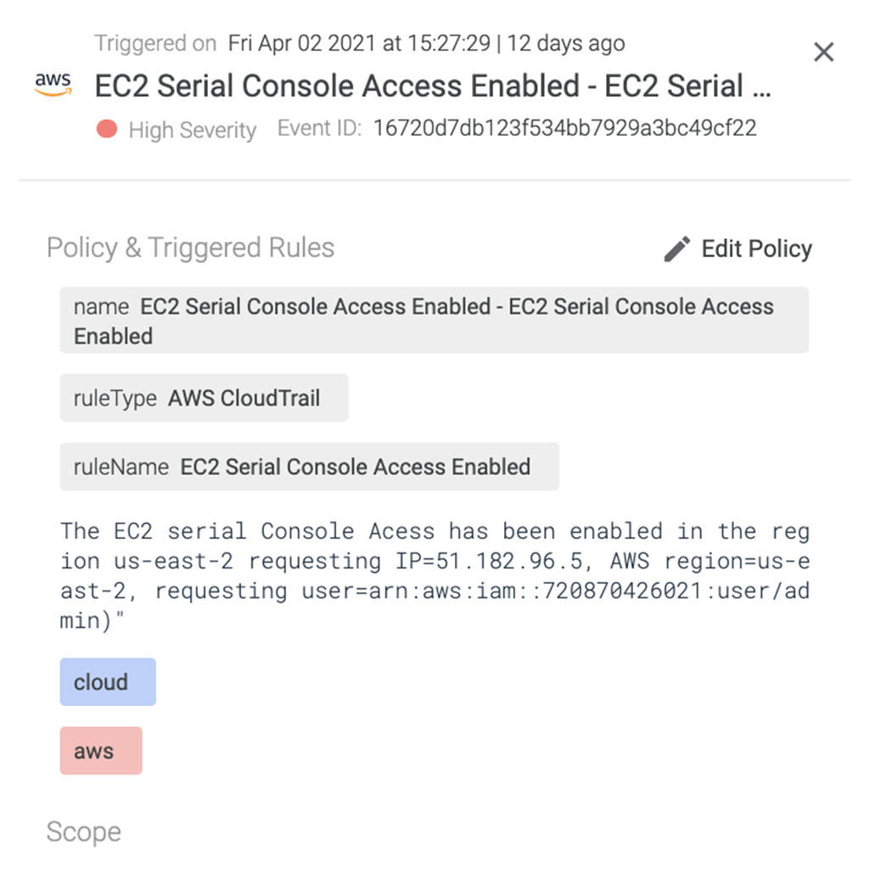Click the Scope section label
The image size is (869, 869).
pyautogui.click(x=84, y=832)
